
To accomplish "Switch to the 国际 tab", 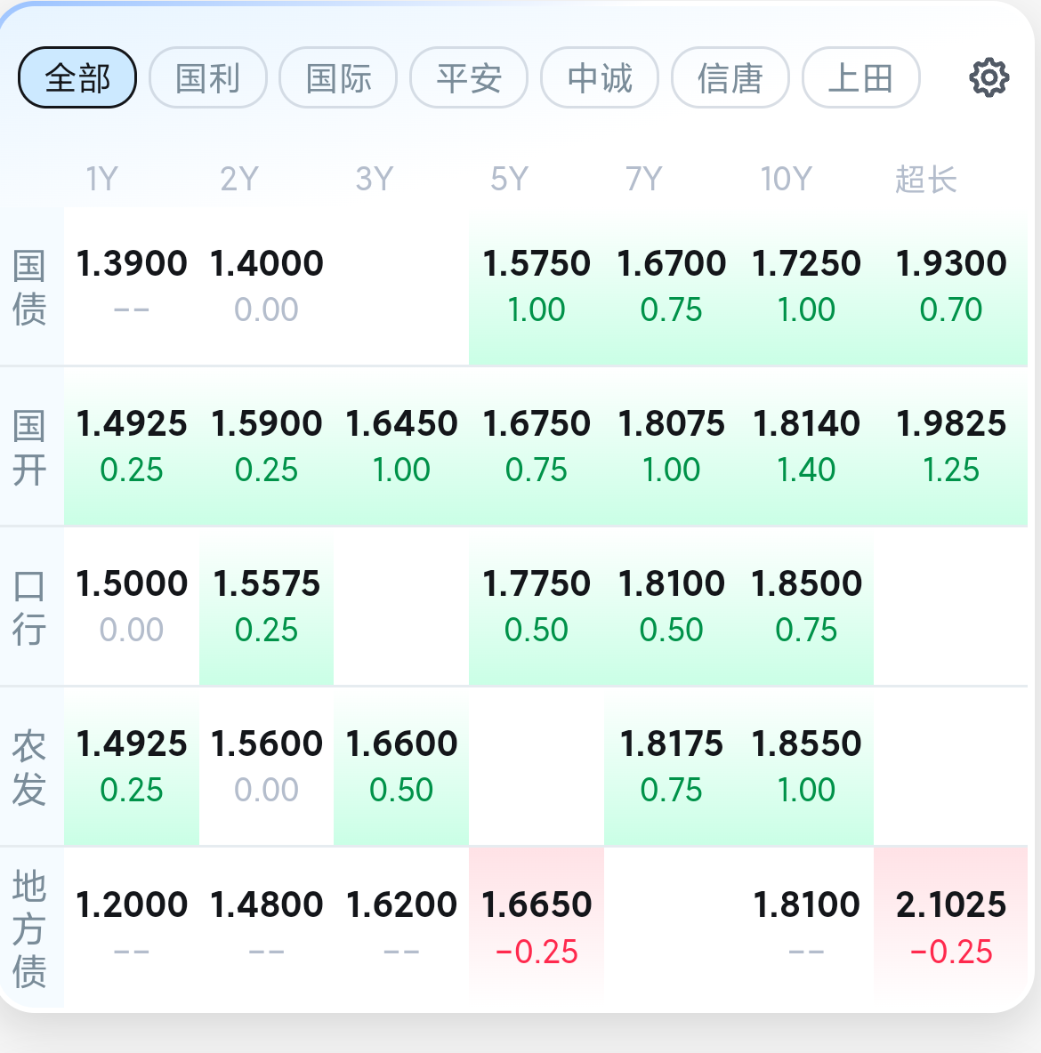I will [338, 78].
